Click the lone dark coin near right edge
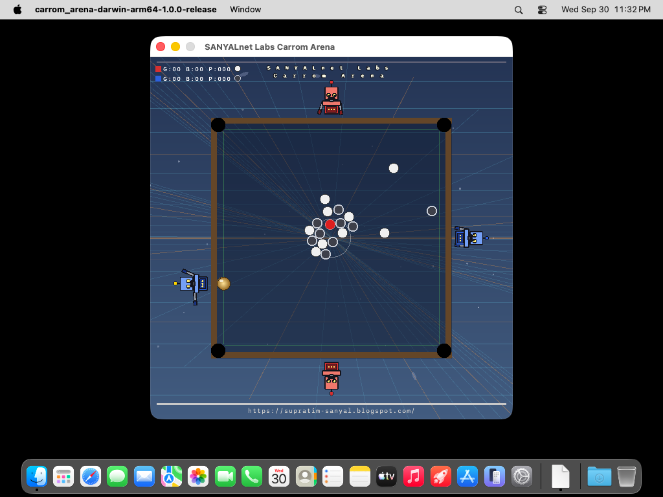This screenshot has height=497, width=663. (x=432, y=211)
